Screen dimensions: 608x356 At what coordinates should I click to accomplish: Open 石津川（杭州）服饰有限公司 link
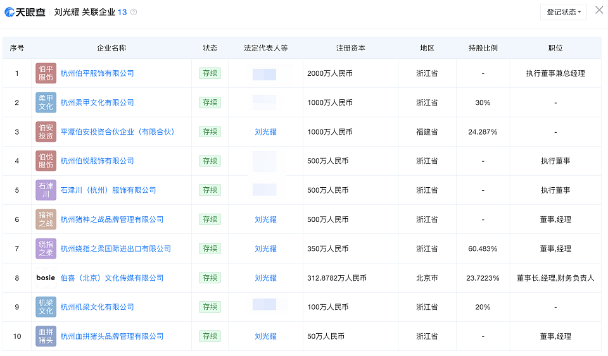(x=108, y=190)
